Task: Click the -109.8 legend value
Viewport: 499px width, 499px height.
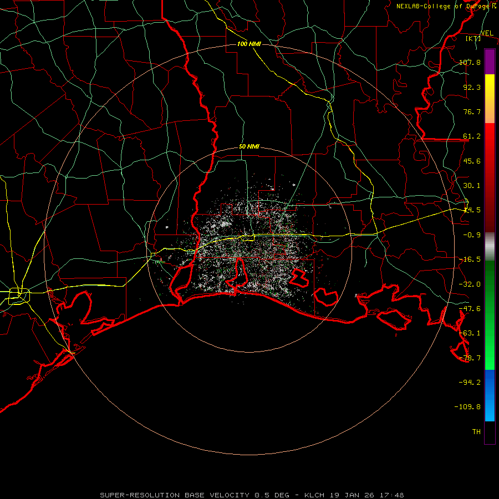Action: 467,407
